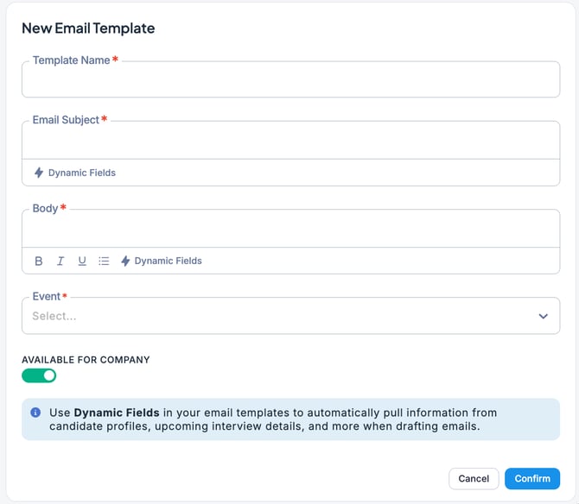The image size is (579, 504).
Task: Insert a bulleted list in the Body
Action: (x=104, y=261)
